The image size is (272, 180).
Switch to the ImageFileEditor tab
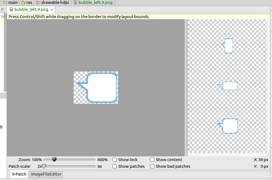[46, 174]
